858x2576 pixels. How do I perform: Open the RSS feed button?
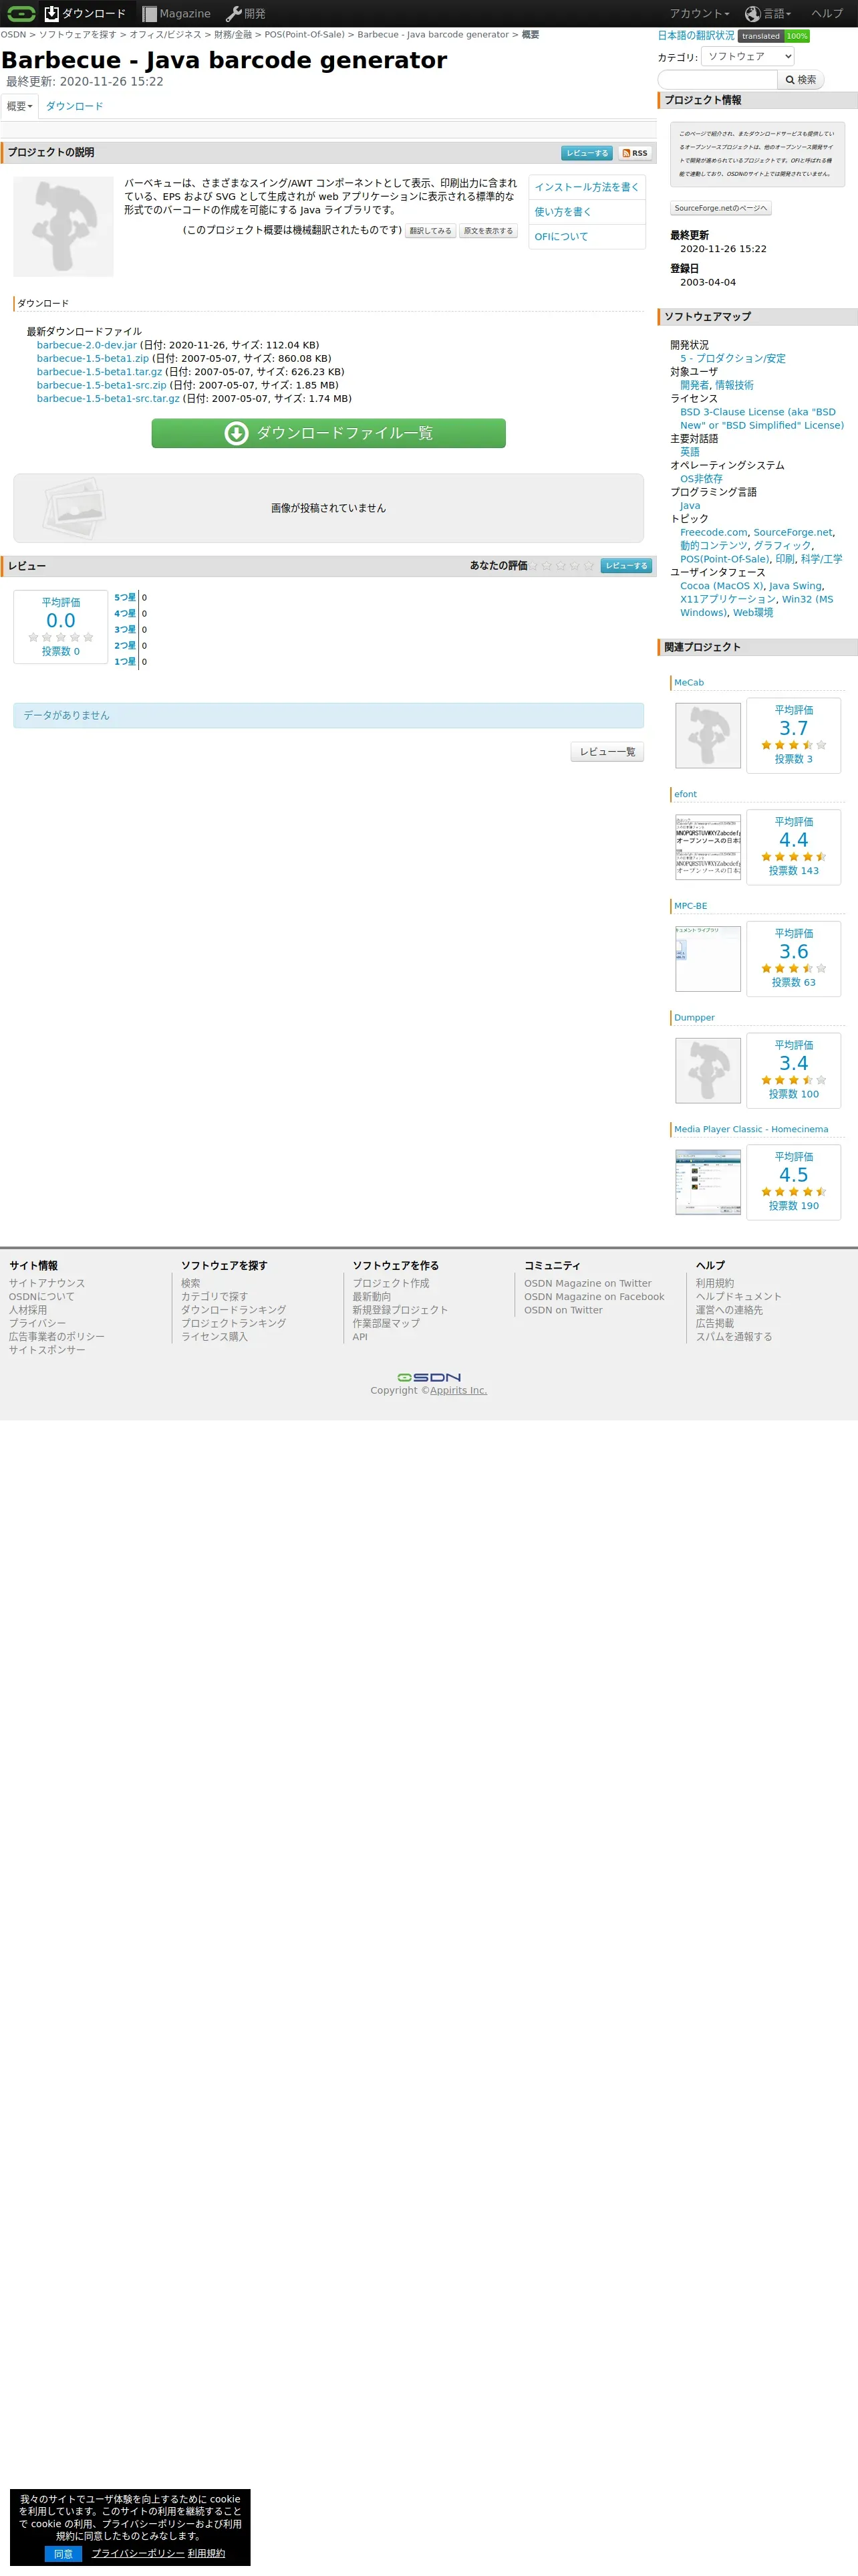tap(635, 153)
